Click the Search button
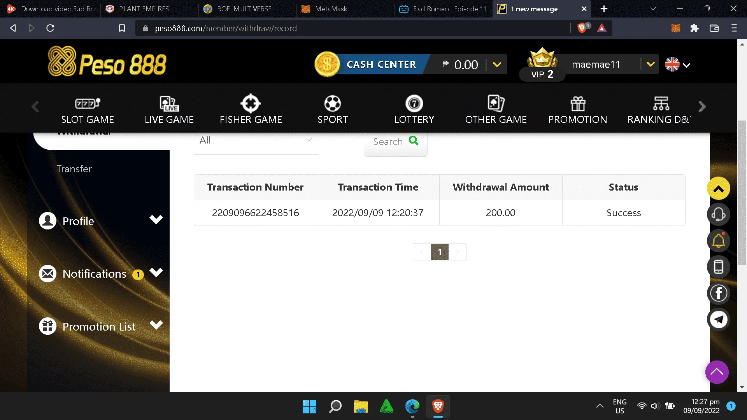The width and height of the screenshot is (747, 420). coord(395,142)
